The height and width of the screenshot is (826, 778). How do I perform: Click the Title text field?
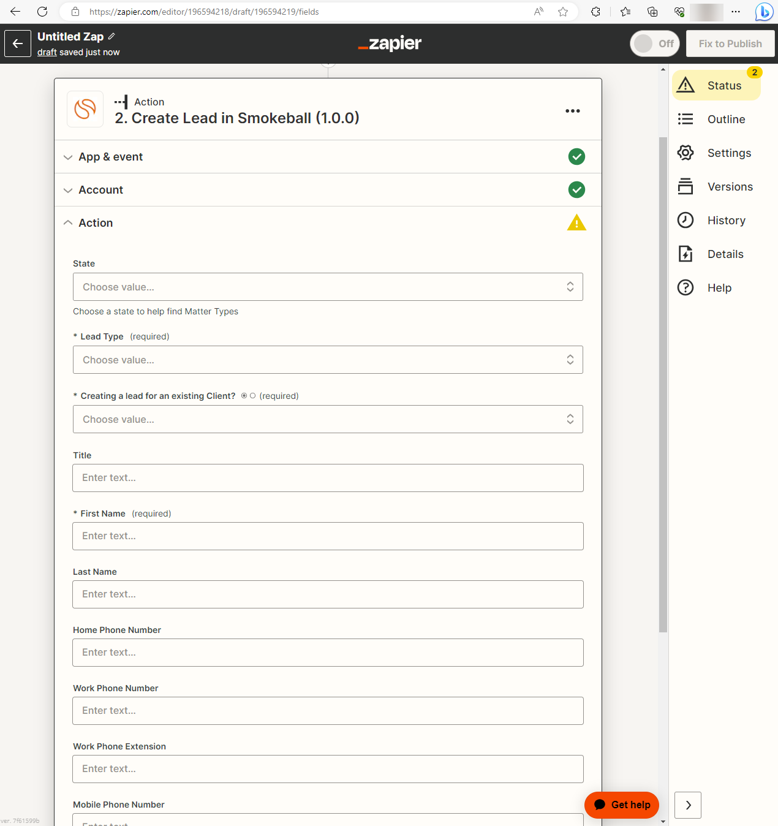click(328, 478)
